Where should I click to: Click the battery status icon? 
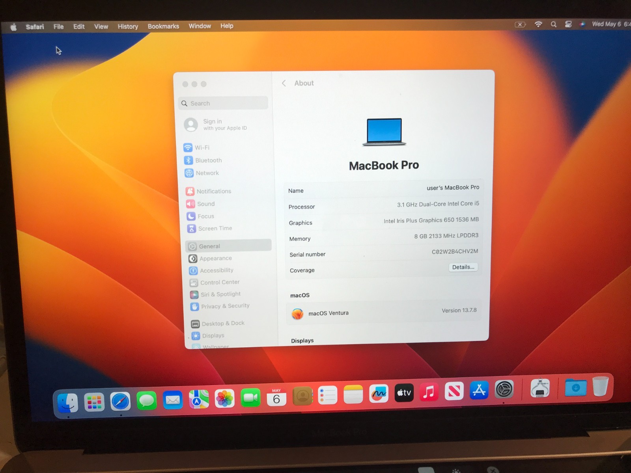pos(520,24)
